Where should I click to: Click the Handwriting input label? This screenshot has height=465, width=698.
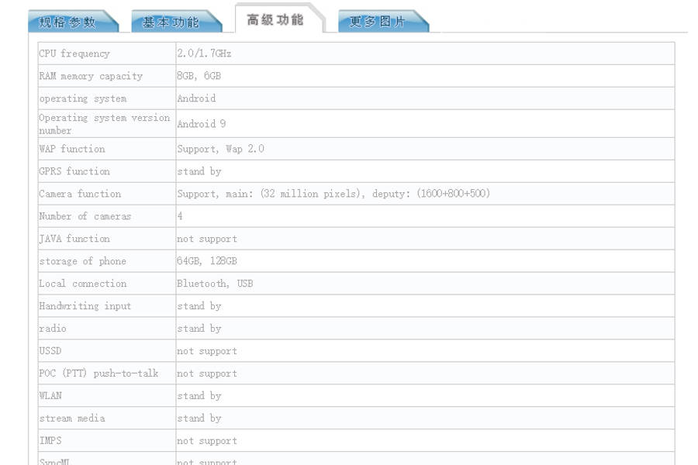coord(85,306)
